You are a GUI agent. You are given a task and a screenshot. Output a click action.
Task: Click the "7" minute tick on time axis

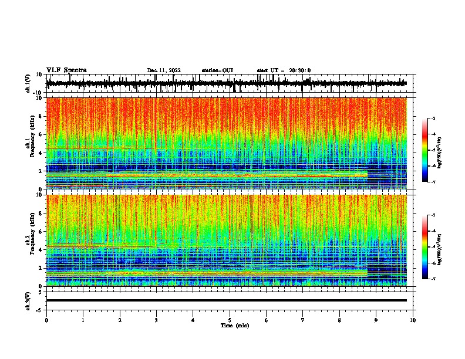coord(303,320)
